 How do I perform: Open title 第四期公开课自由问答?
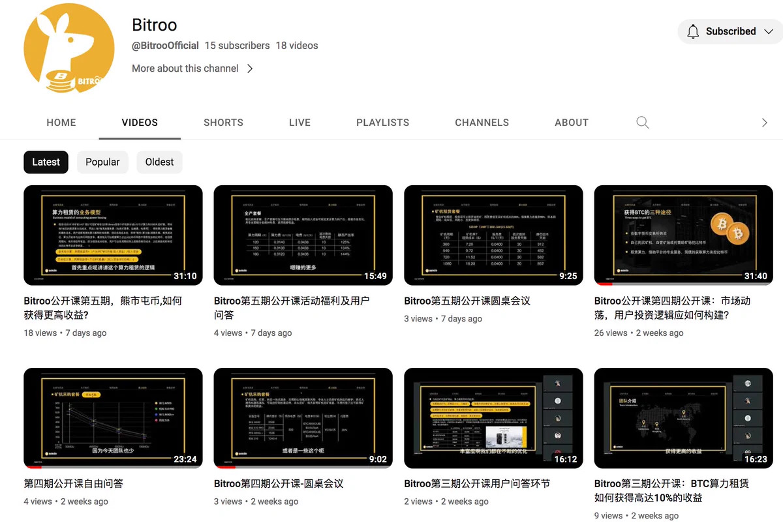point(73,484)
